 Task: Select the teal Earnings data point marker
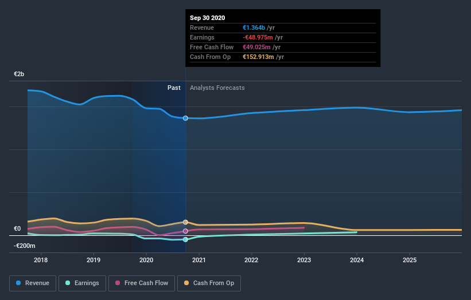(x=185, y=239)
